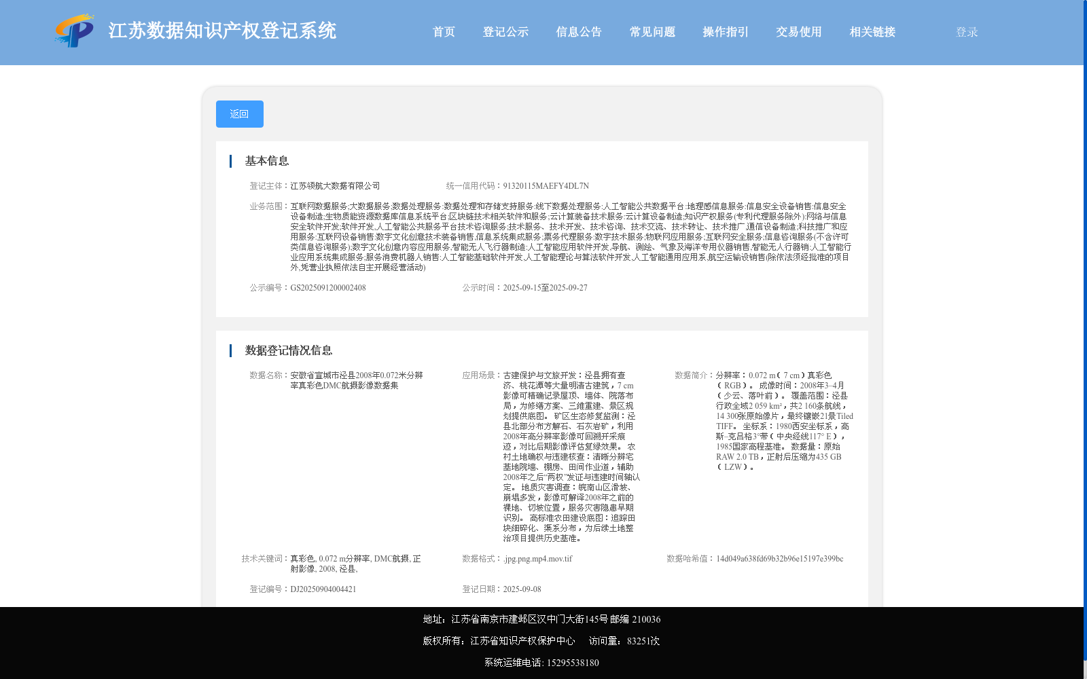Open the 江苏数据知识产权登记系统 title
The height and width of the screenshot is (679, 1087).
222,31
